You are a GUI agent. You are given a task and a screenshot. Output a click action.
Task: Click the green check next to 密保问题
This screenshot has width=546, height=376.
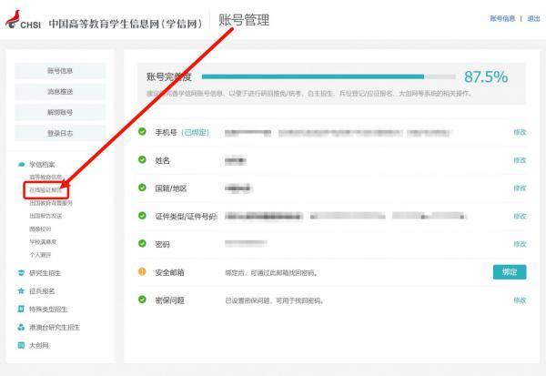tap(142, 300)
